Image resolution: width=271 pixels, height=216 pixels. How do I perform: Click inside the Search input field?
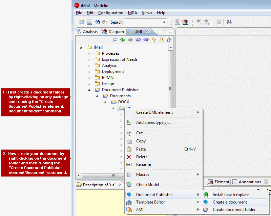[x=143, y=22]
